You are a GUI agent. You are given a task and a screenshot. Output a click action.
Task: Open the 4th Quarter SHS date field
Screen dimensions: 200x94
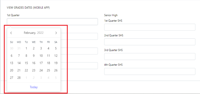coord(150,71)
